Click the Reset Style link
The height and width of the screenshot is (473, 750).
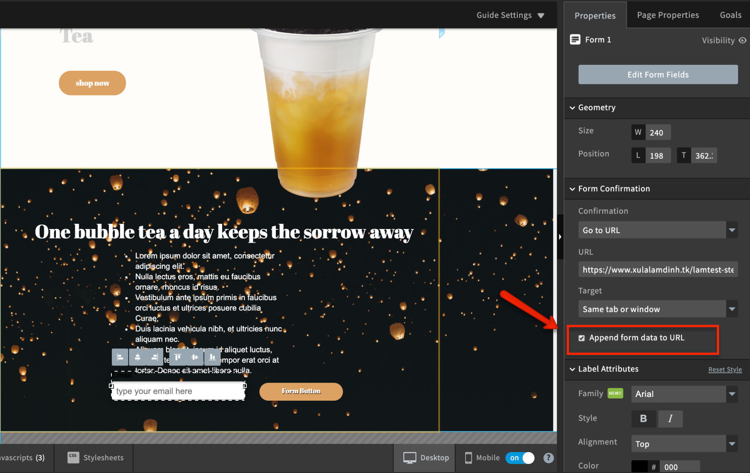(725, 370)
